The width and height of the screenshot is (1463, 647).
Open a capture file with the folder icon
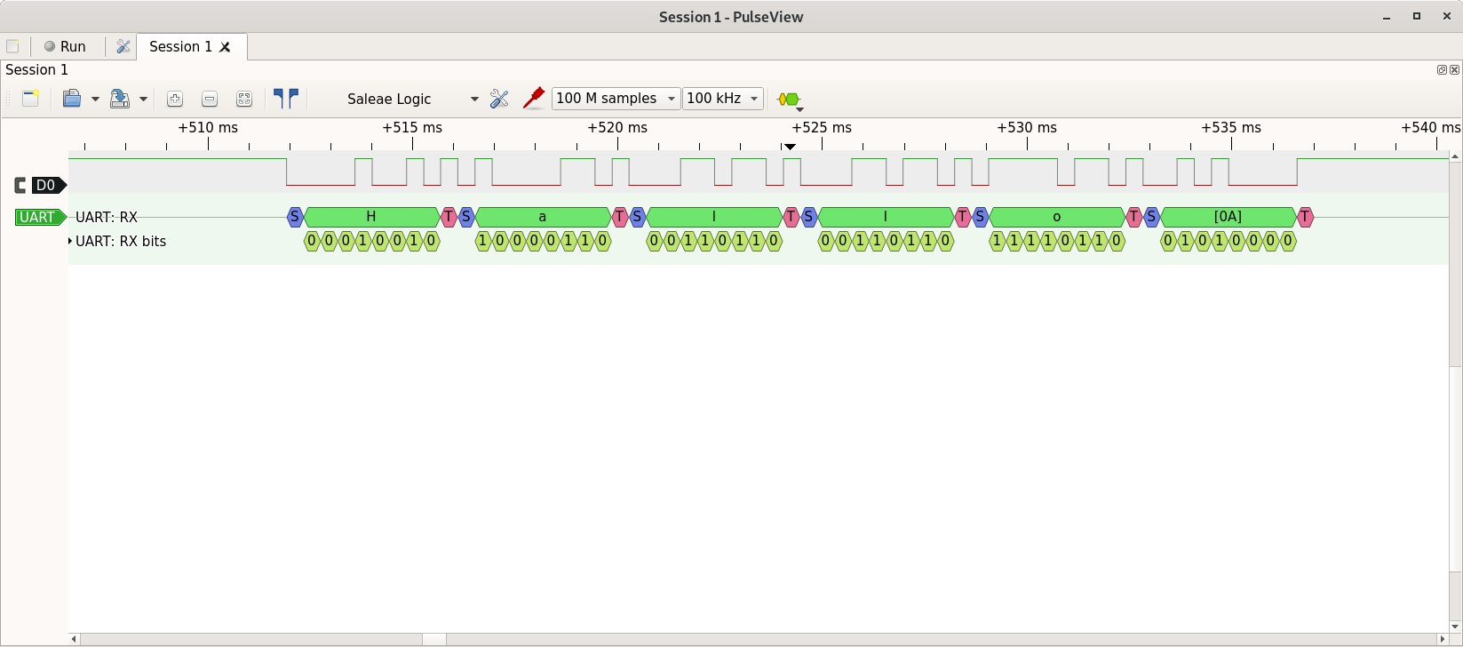pos(72,99)
